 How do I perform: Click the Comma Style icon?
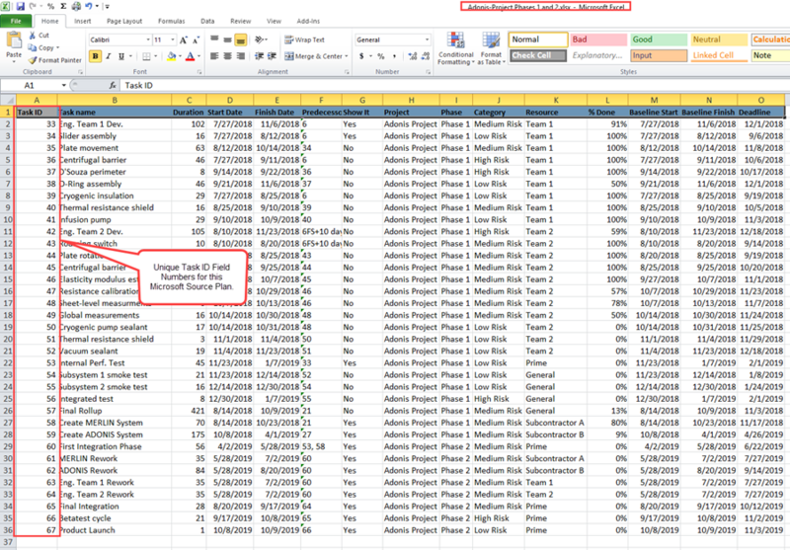(x=394, y=56)
